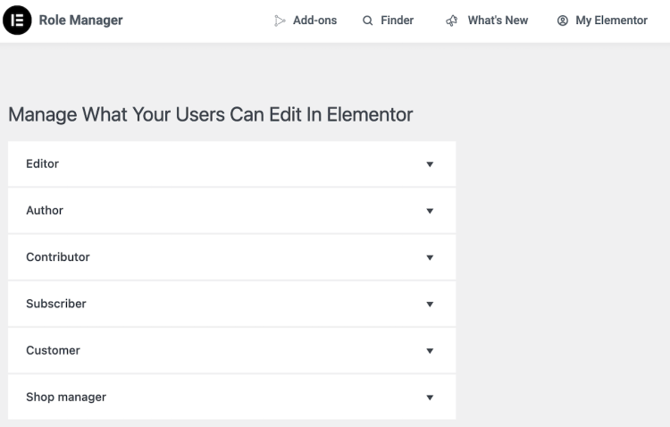This screenshot has height=427, width=670.
Task: Open the My Elementor link
Action: tap(611, 21)
